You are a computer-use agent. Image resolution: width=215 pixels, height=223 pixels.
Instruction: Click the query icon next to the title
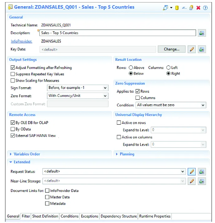pyautogui.click(x=10, y=7)
